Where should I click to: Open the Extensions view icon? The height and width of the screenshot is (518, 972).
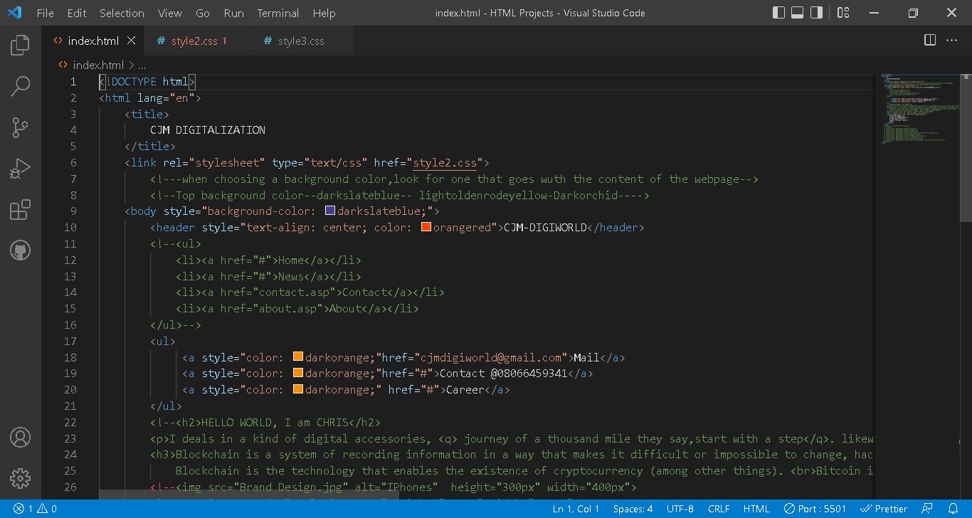[19, 208]
